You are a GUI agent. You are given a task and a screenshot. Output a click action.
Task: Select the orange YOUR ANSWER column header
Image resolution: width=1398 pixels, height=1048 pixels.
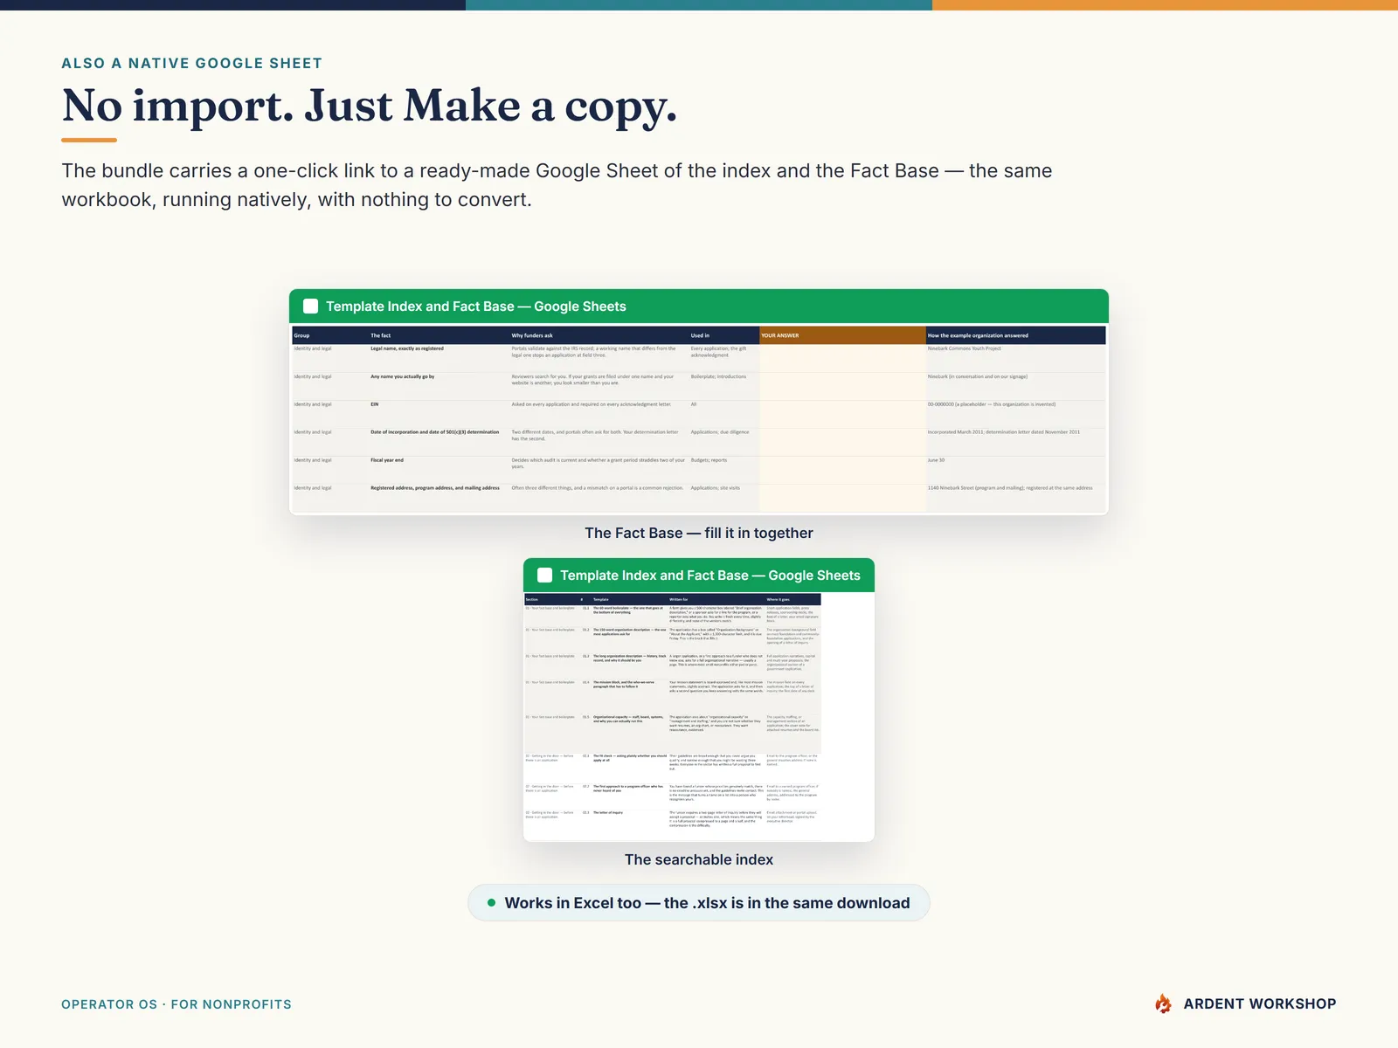point(842,335)
